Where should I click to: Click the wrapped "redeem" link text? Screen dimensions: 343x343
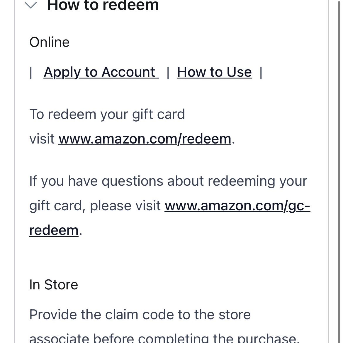point(54,230)
